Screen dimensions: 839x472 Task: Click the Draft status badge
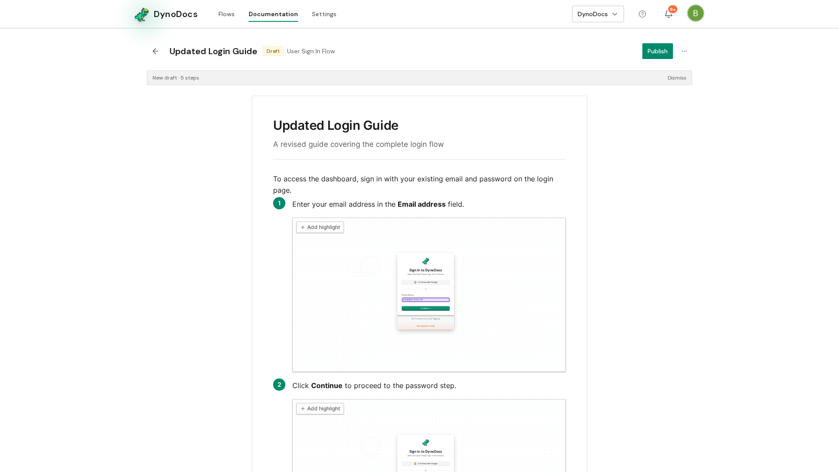click(273, 51)
